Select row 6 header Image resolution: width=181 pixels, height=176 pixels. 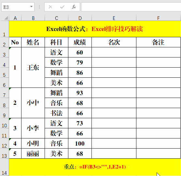pos(4,83)
